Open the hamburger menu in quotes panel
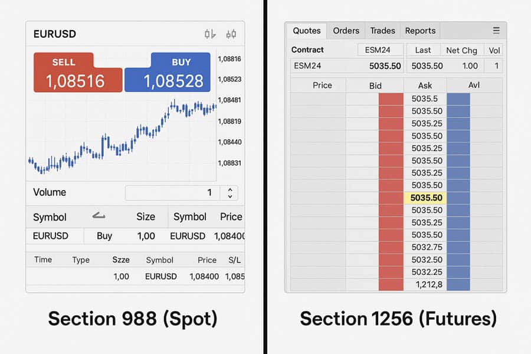This screenshot has width=531, height=354. [x=496, y=31]
